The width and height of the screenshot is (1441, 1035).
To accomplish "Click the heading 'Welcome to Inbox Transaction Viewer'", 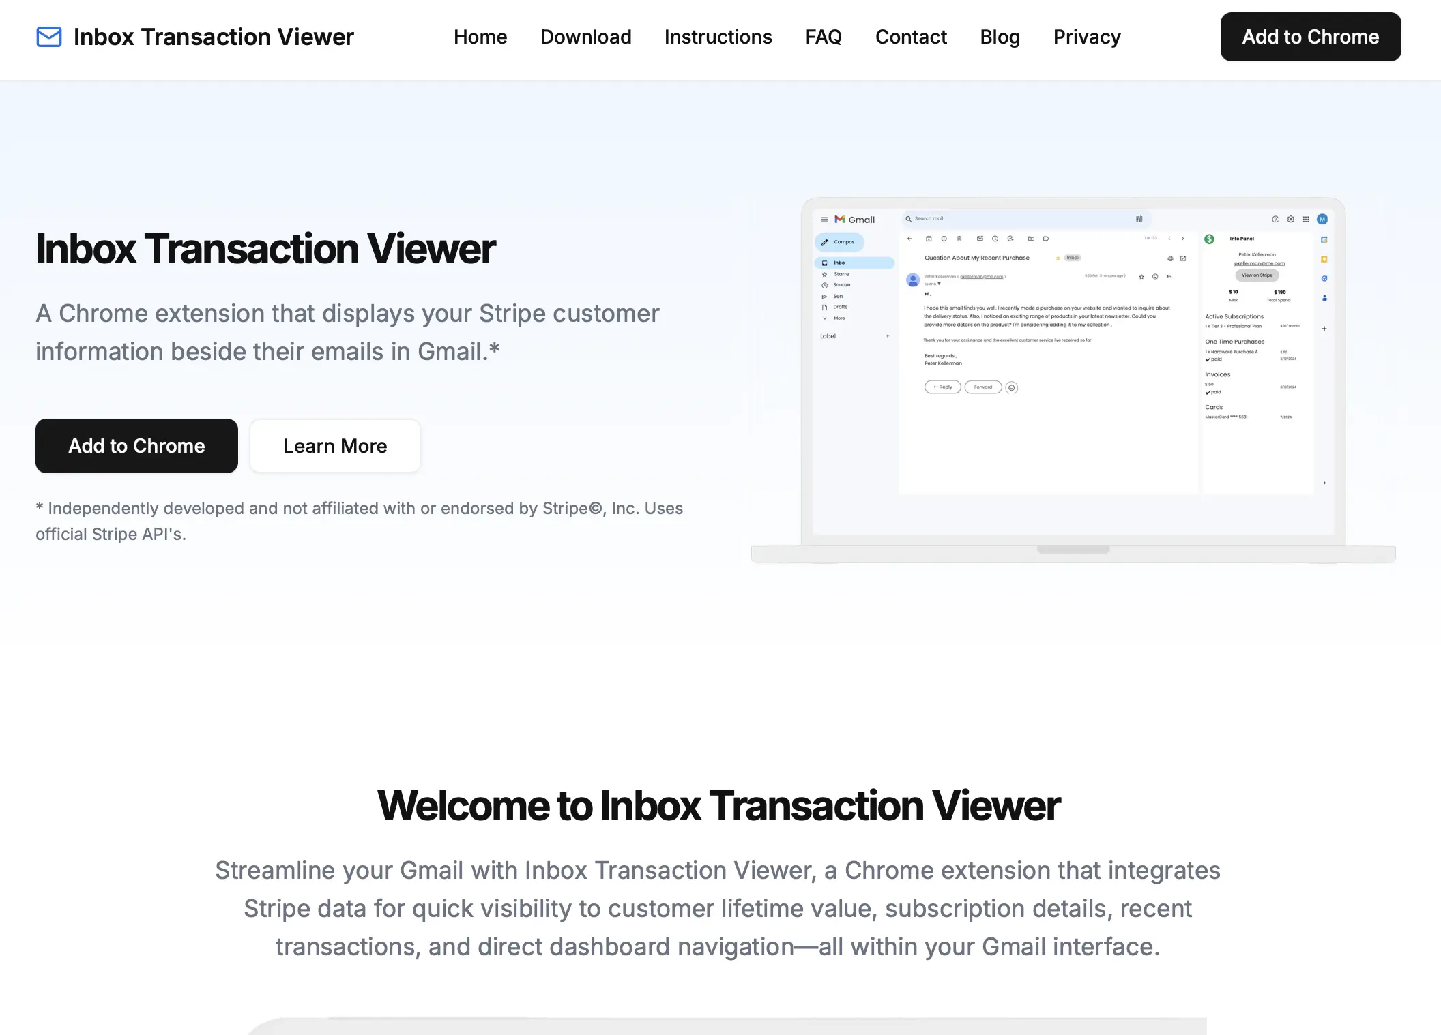I will [718, 806].
